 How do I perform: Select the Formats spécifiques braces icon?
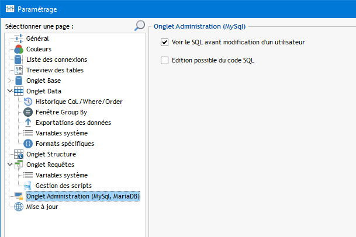point(28,144)
